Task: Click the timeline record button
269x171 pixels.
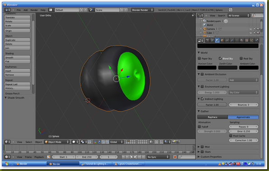Action: click(x=175, y=157)
